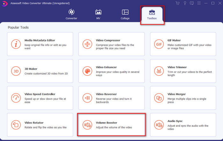Click 'Compress your video files' description
223x141 pixels.
(x=115, y=46)
